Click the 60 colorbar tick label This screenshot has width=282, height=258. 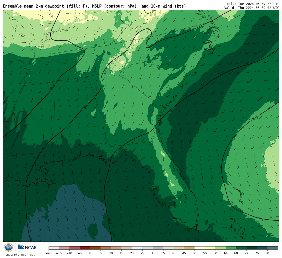pos(215,253)
